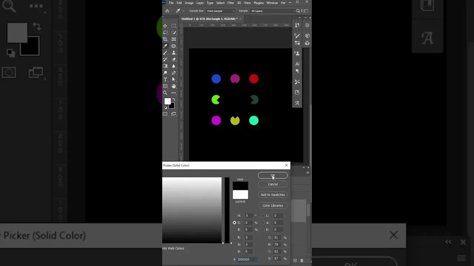Select the G green radio button
The width and height of the screenshot is (474, 266).
[x=234, y=245]
